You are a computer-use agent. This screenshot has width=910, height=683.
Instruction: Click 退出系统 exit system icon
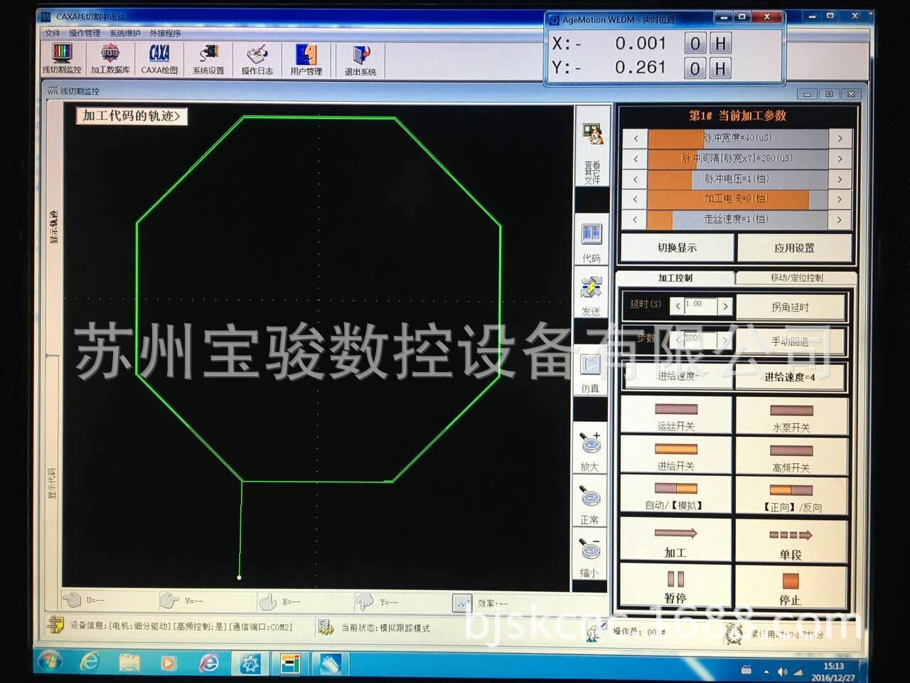click(360, 60)
